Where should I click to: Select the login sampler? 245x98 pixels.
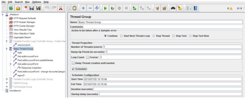tap(20, 53)
